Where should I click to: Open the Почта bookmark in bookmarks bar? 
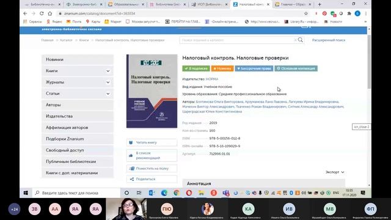click(74, 22)
